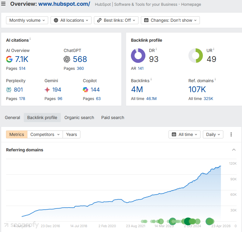Click Gemini Pages 96 link
Screen dimensions: 242x232
pos(60,99)
